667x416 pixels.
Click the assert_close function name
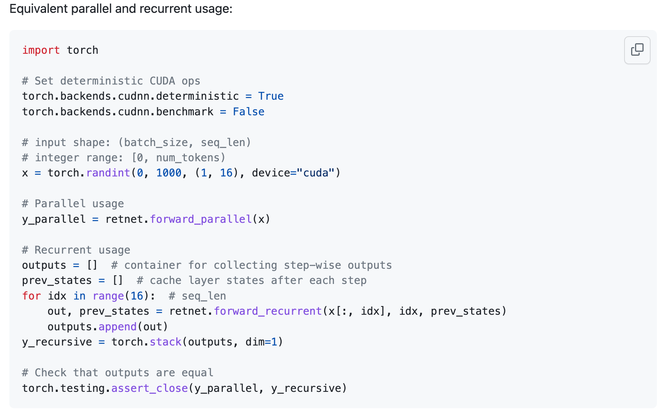pos(149,388)
